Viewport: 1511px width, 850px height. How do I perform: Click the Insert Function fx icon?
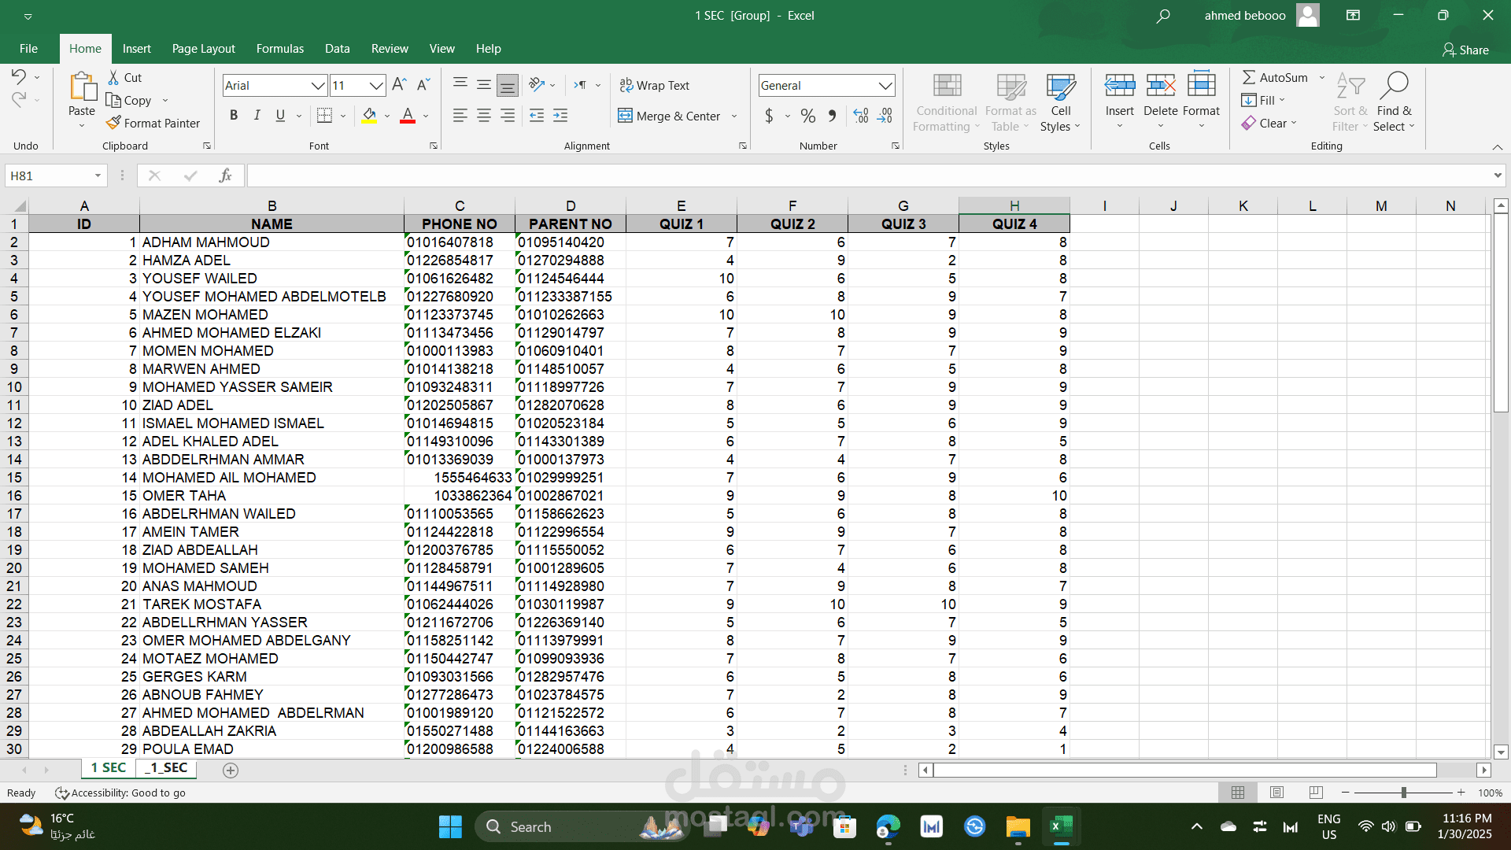point(225,176)
